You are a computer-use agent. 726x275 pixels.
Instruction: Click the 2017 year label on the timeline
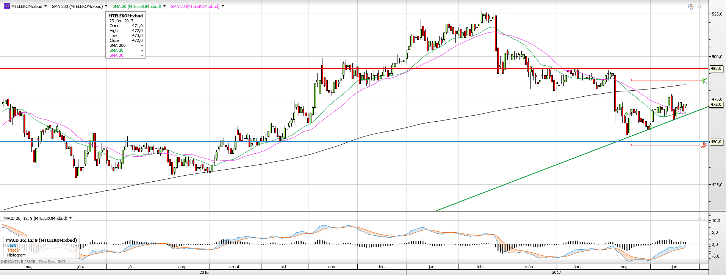click(557, 272)
